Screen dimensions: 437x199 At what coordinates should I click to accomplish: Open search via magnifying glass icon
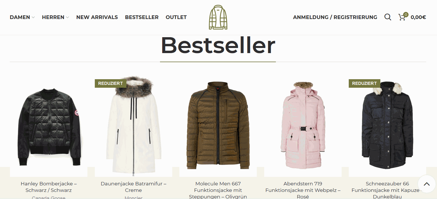click(387, 17)
